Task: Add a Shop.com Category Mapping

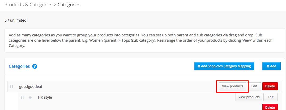Action: point(224,66)
